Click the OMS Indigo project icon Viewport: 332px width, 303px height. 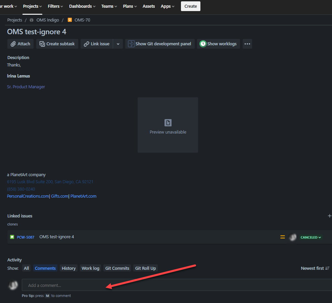pos(32,20)
